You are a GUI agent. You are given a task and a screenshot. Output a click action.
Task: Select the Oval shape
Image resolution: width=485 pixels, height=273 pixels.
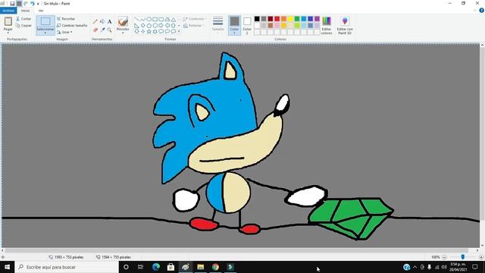(x=149, y=19)
